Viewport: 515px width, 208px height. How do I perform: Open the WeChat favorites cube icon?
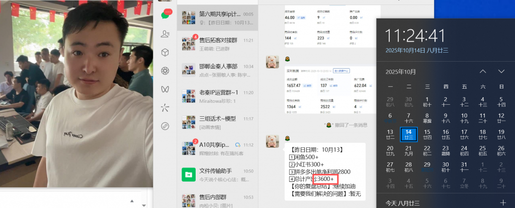tap(165, 53)
